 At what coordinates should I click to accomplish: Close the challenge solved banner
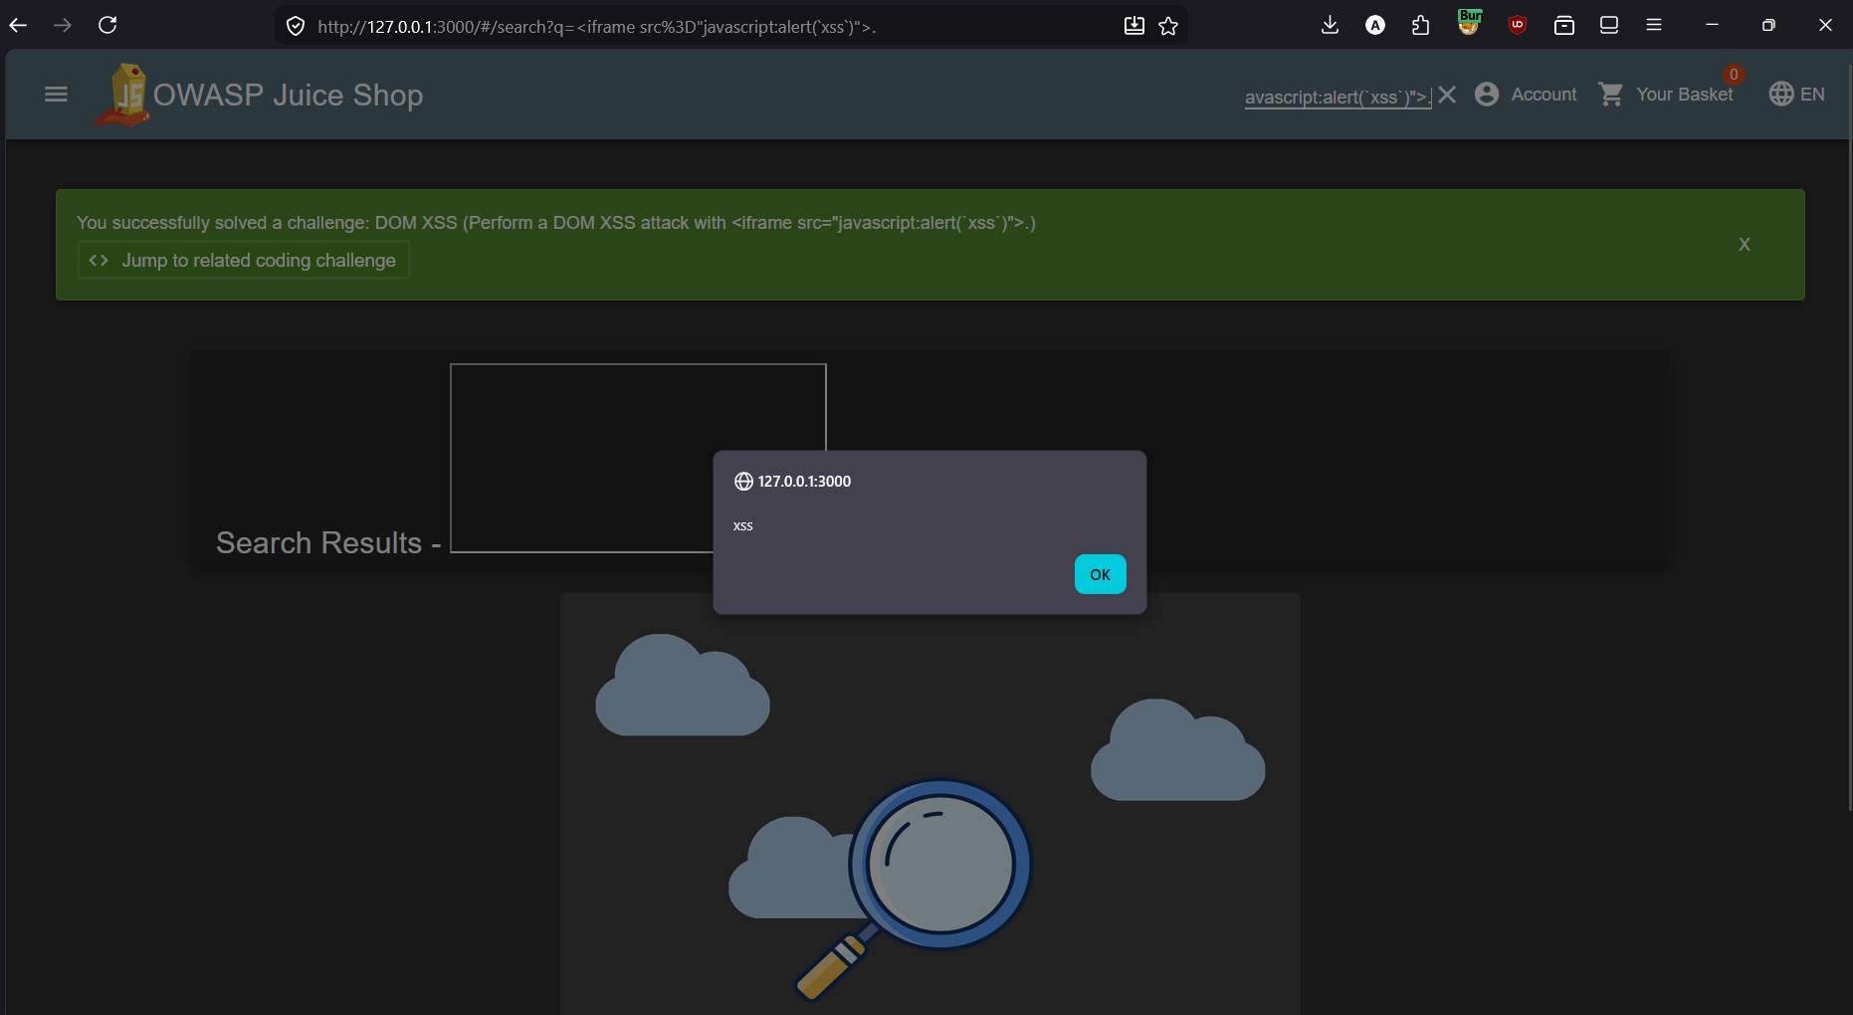(x=1744, y=244)
